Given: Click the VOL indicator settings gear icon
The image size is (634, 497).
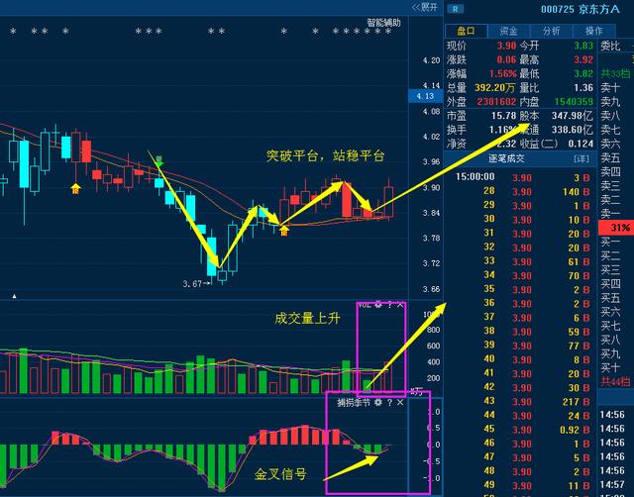Looking at the screenshot, I should point(377,304).
